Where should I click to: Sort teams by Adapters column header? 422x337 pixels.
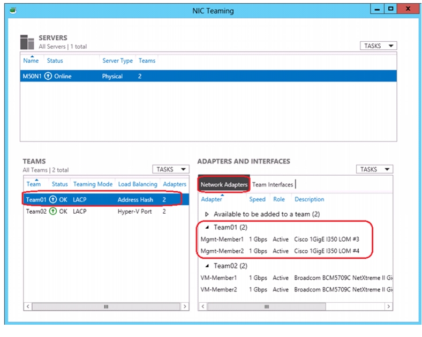[x=175, y=184]
